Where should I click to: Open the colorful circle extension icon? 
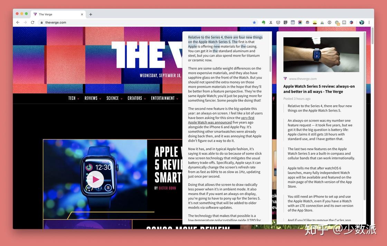[x=300, y=22]
